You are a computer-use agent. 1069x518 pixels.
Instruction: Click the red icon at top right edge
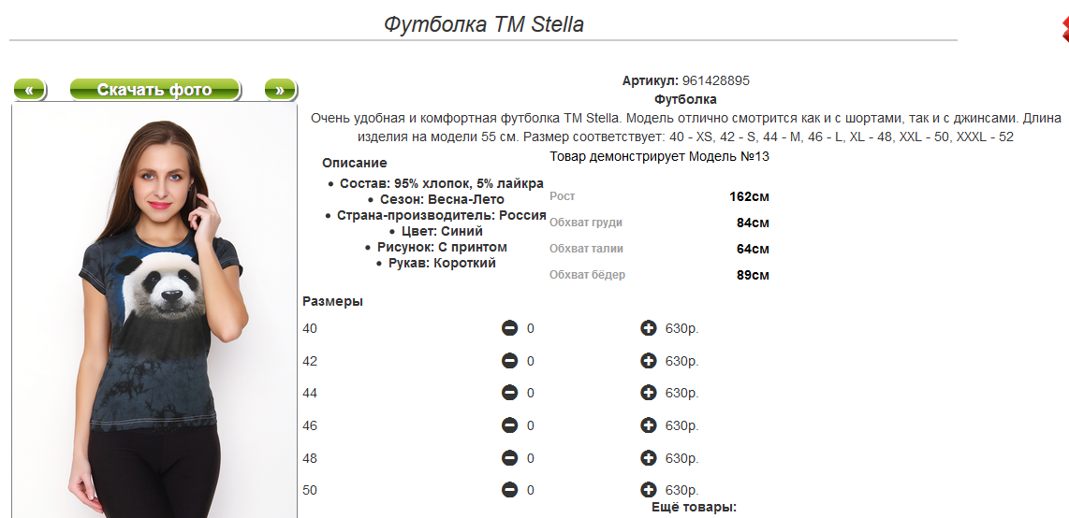[x=1064, y=29]
